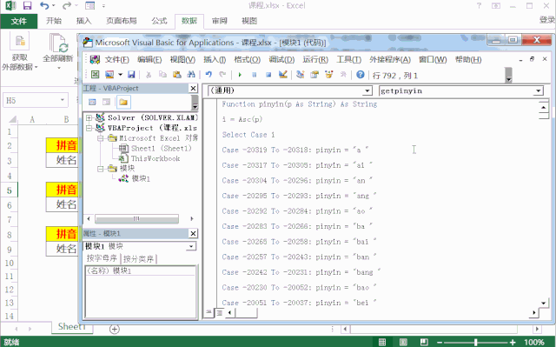This screenshot has height=347, width=556.
Task: Open the 模块1 模块 properties object dropdown
Action: tap(191, 246)
